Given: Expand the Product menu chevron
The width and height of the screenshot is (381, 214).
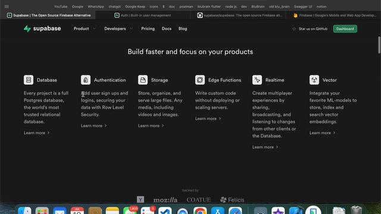Looking at the screenshot, I should coord(94,29).
